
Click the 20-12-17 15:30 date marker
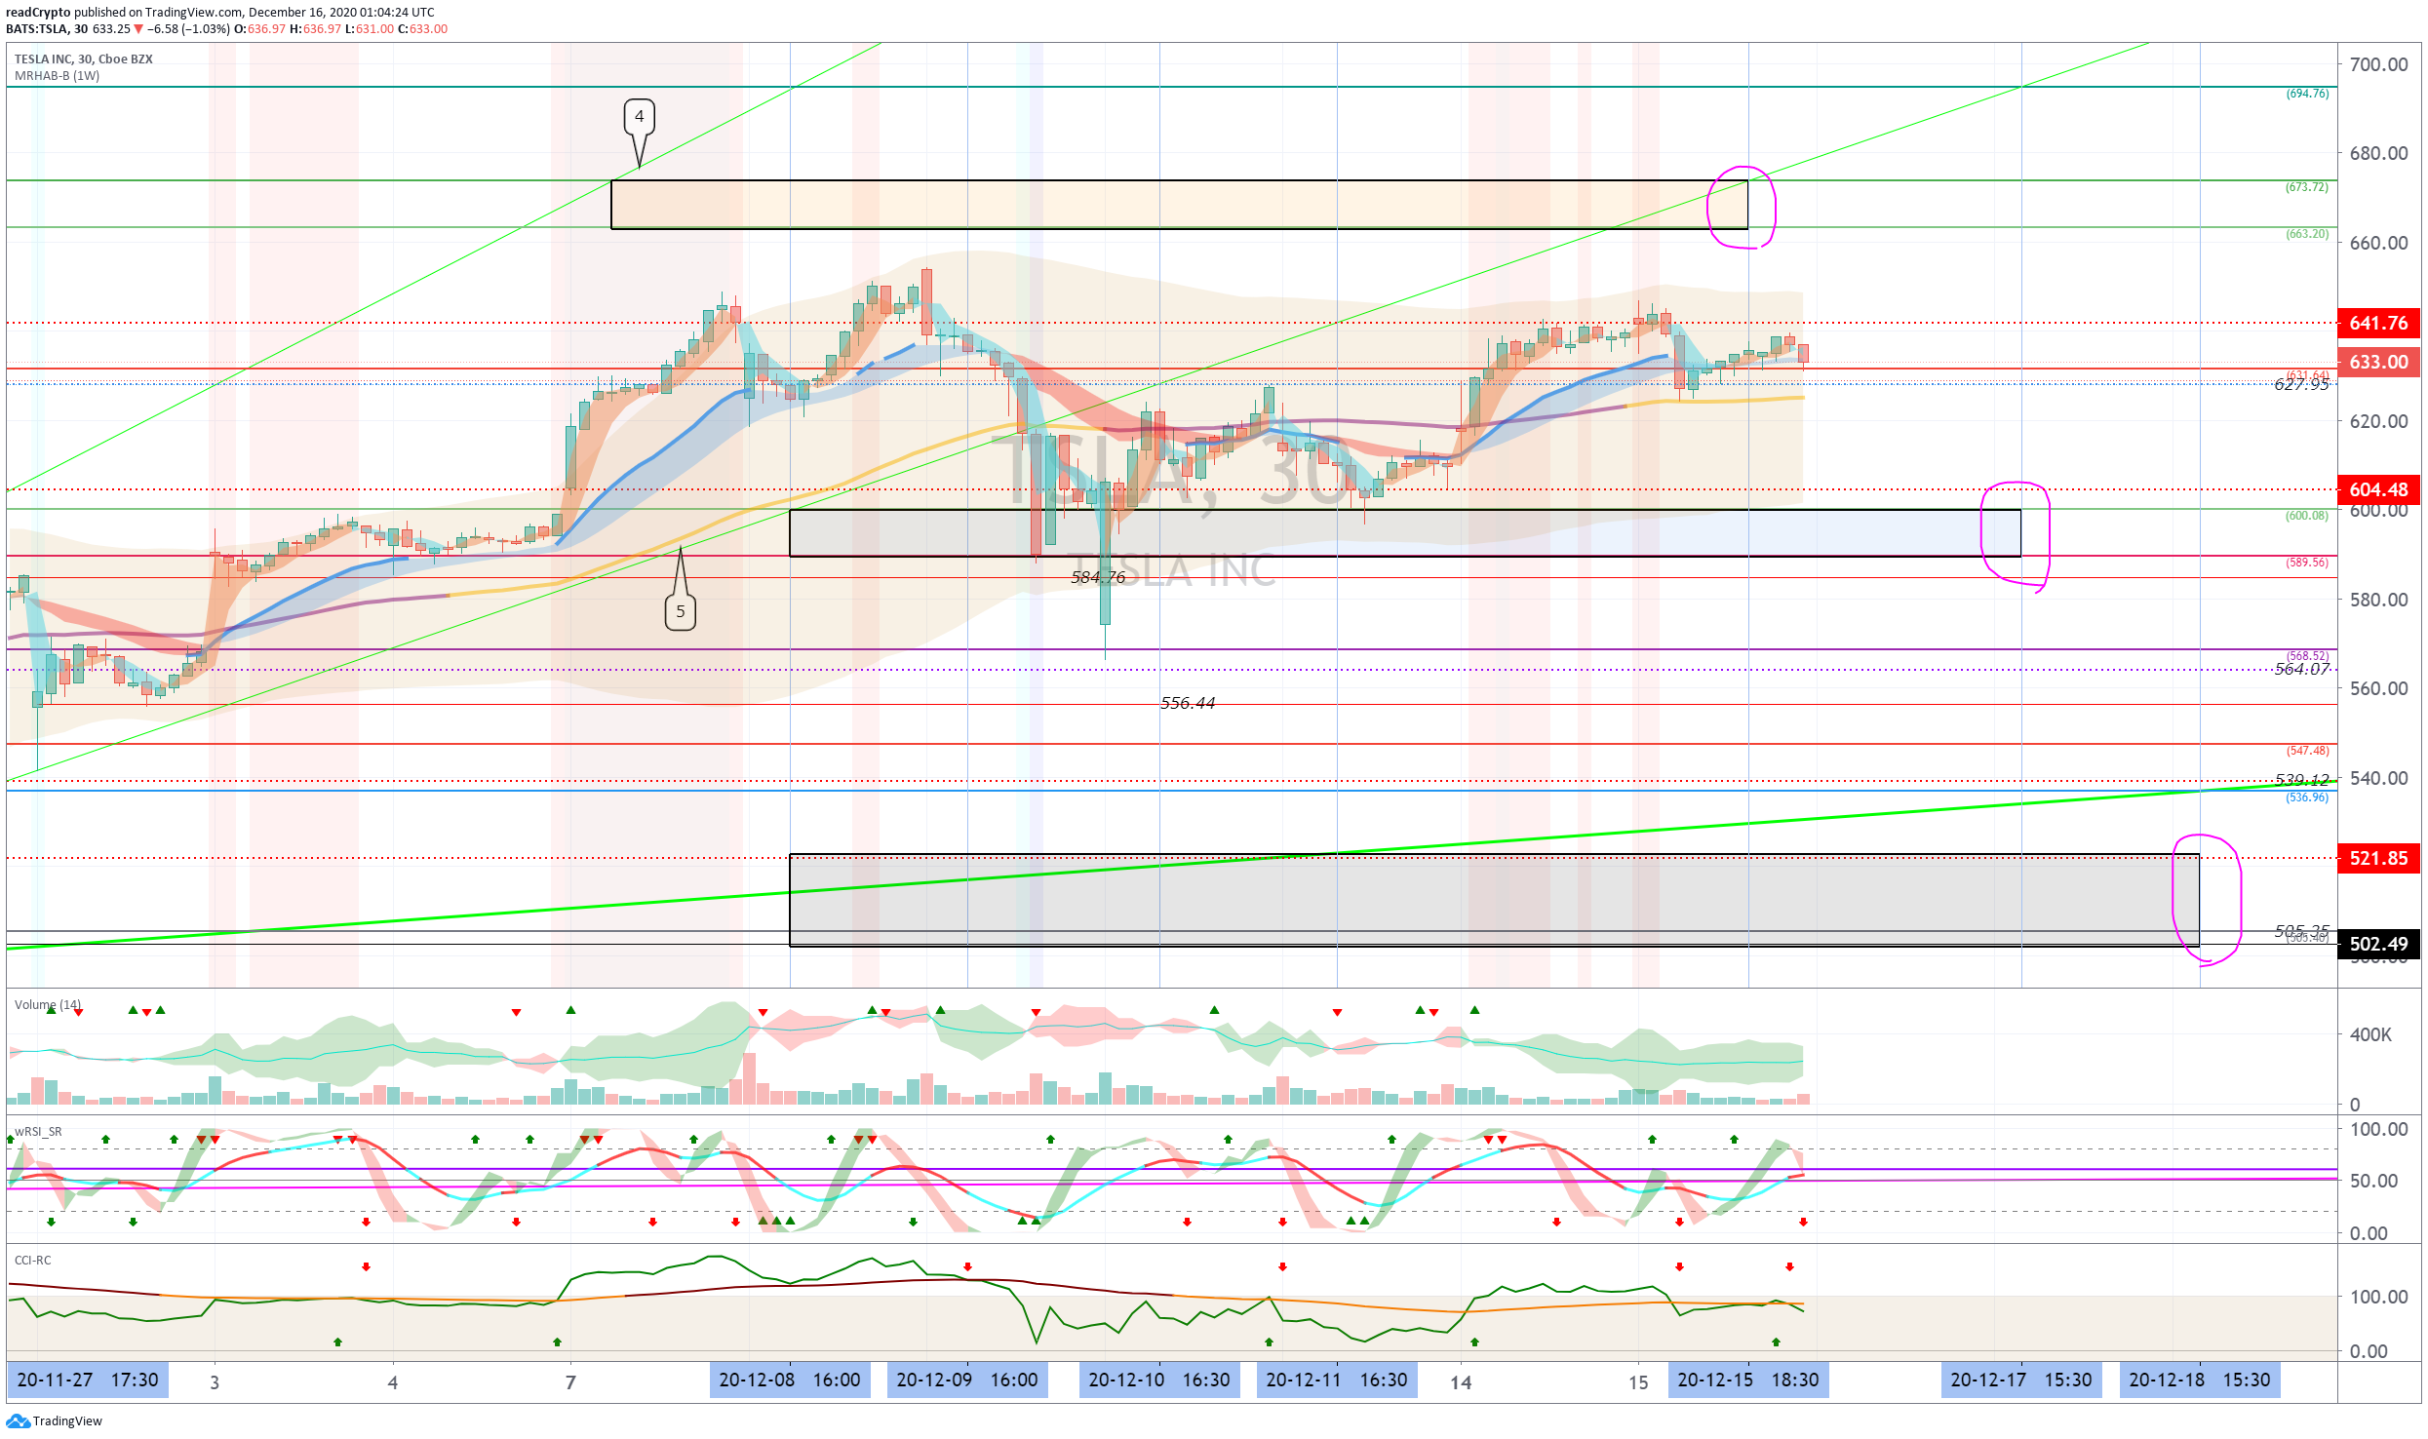(2021, 1381)
